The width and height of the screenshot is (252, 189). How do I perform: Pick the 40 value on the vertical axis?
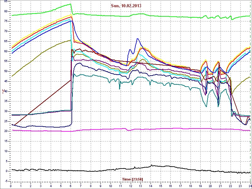(5, 91)
